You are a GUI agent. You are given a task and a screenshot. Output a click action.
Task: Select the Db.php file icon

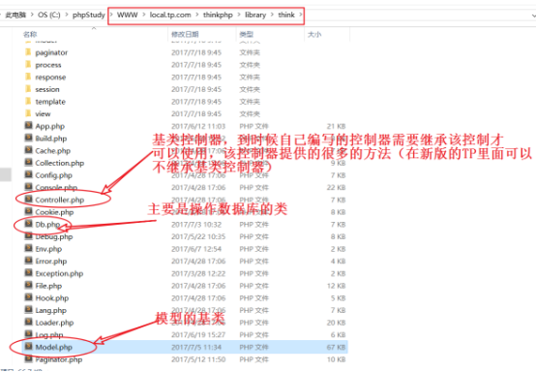[x=29, y=224]
